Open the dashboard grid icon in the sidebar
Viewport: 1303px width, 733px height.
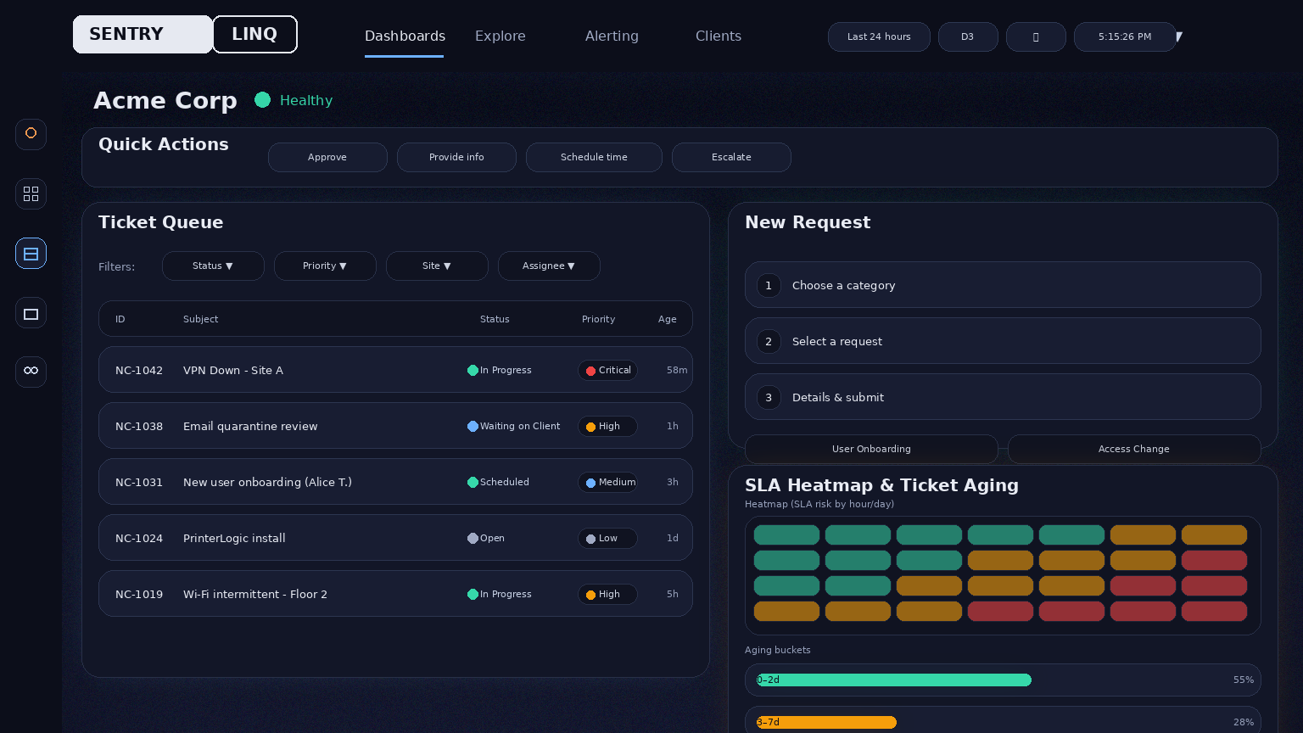[31, 193]
